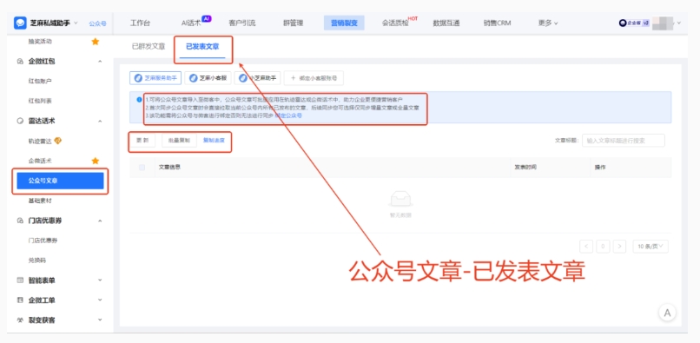Image resolution: width=700 pixels, height=343 pixels.
Task: Open the 10条/页 page size dropdown
Action: click(650, 246)
